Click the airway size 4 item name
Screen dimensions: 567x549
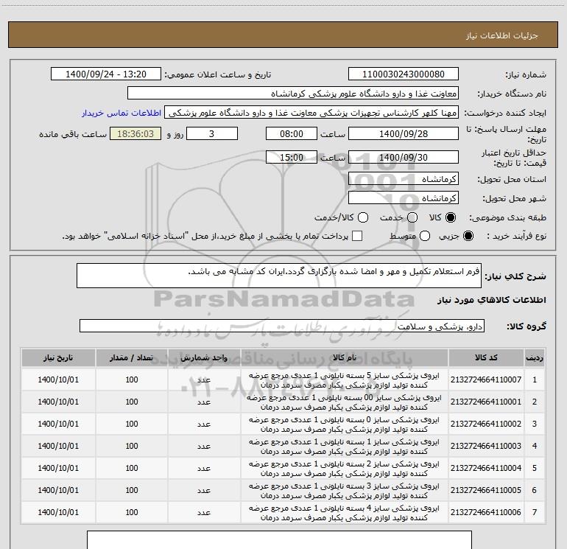click(x=345, y=512)
